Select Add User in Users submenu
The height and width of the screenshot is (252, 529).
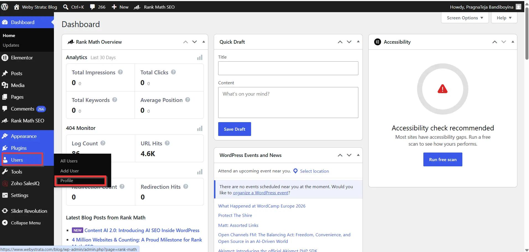pyautogui.click(x=69, y=171)
